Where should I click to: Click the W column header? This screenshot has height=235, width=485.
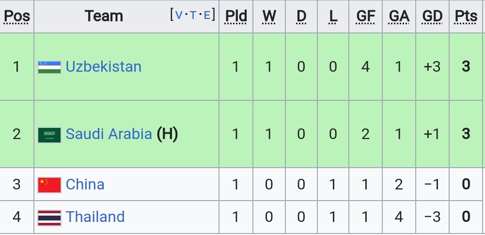coord(269,16)
